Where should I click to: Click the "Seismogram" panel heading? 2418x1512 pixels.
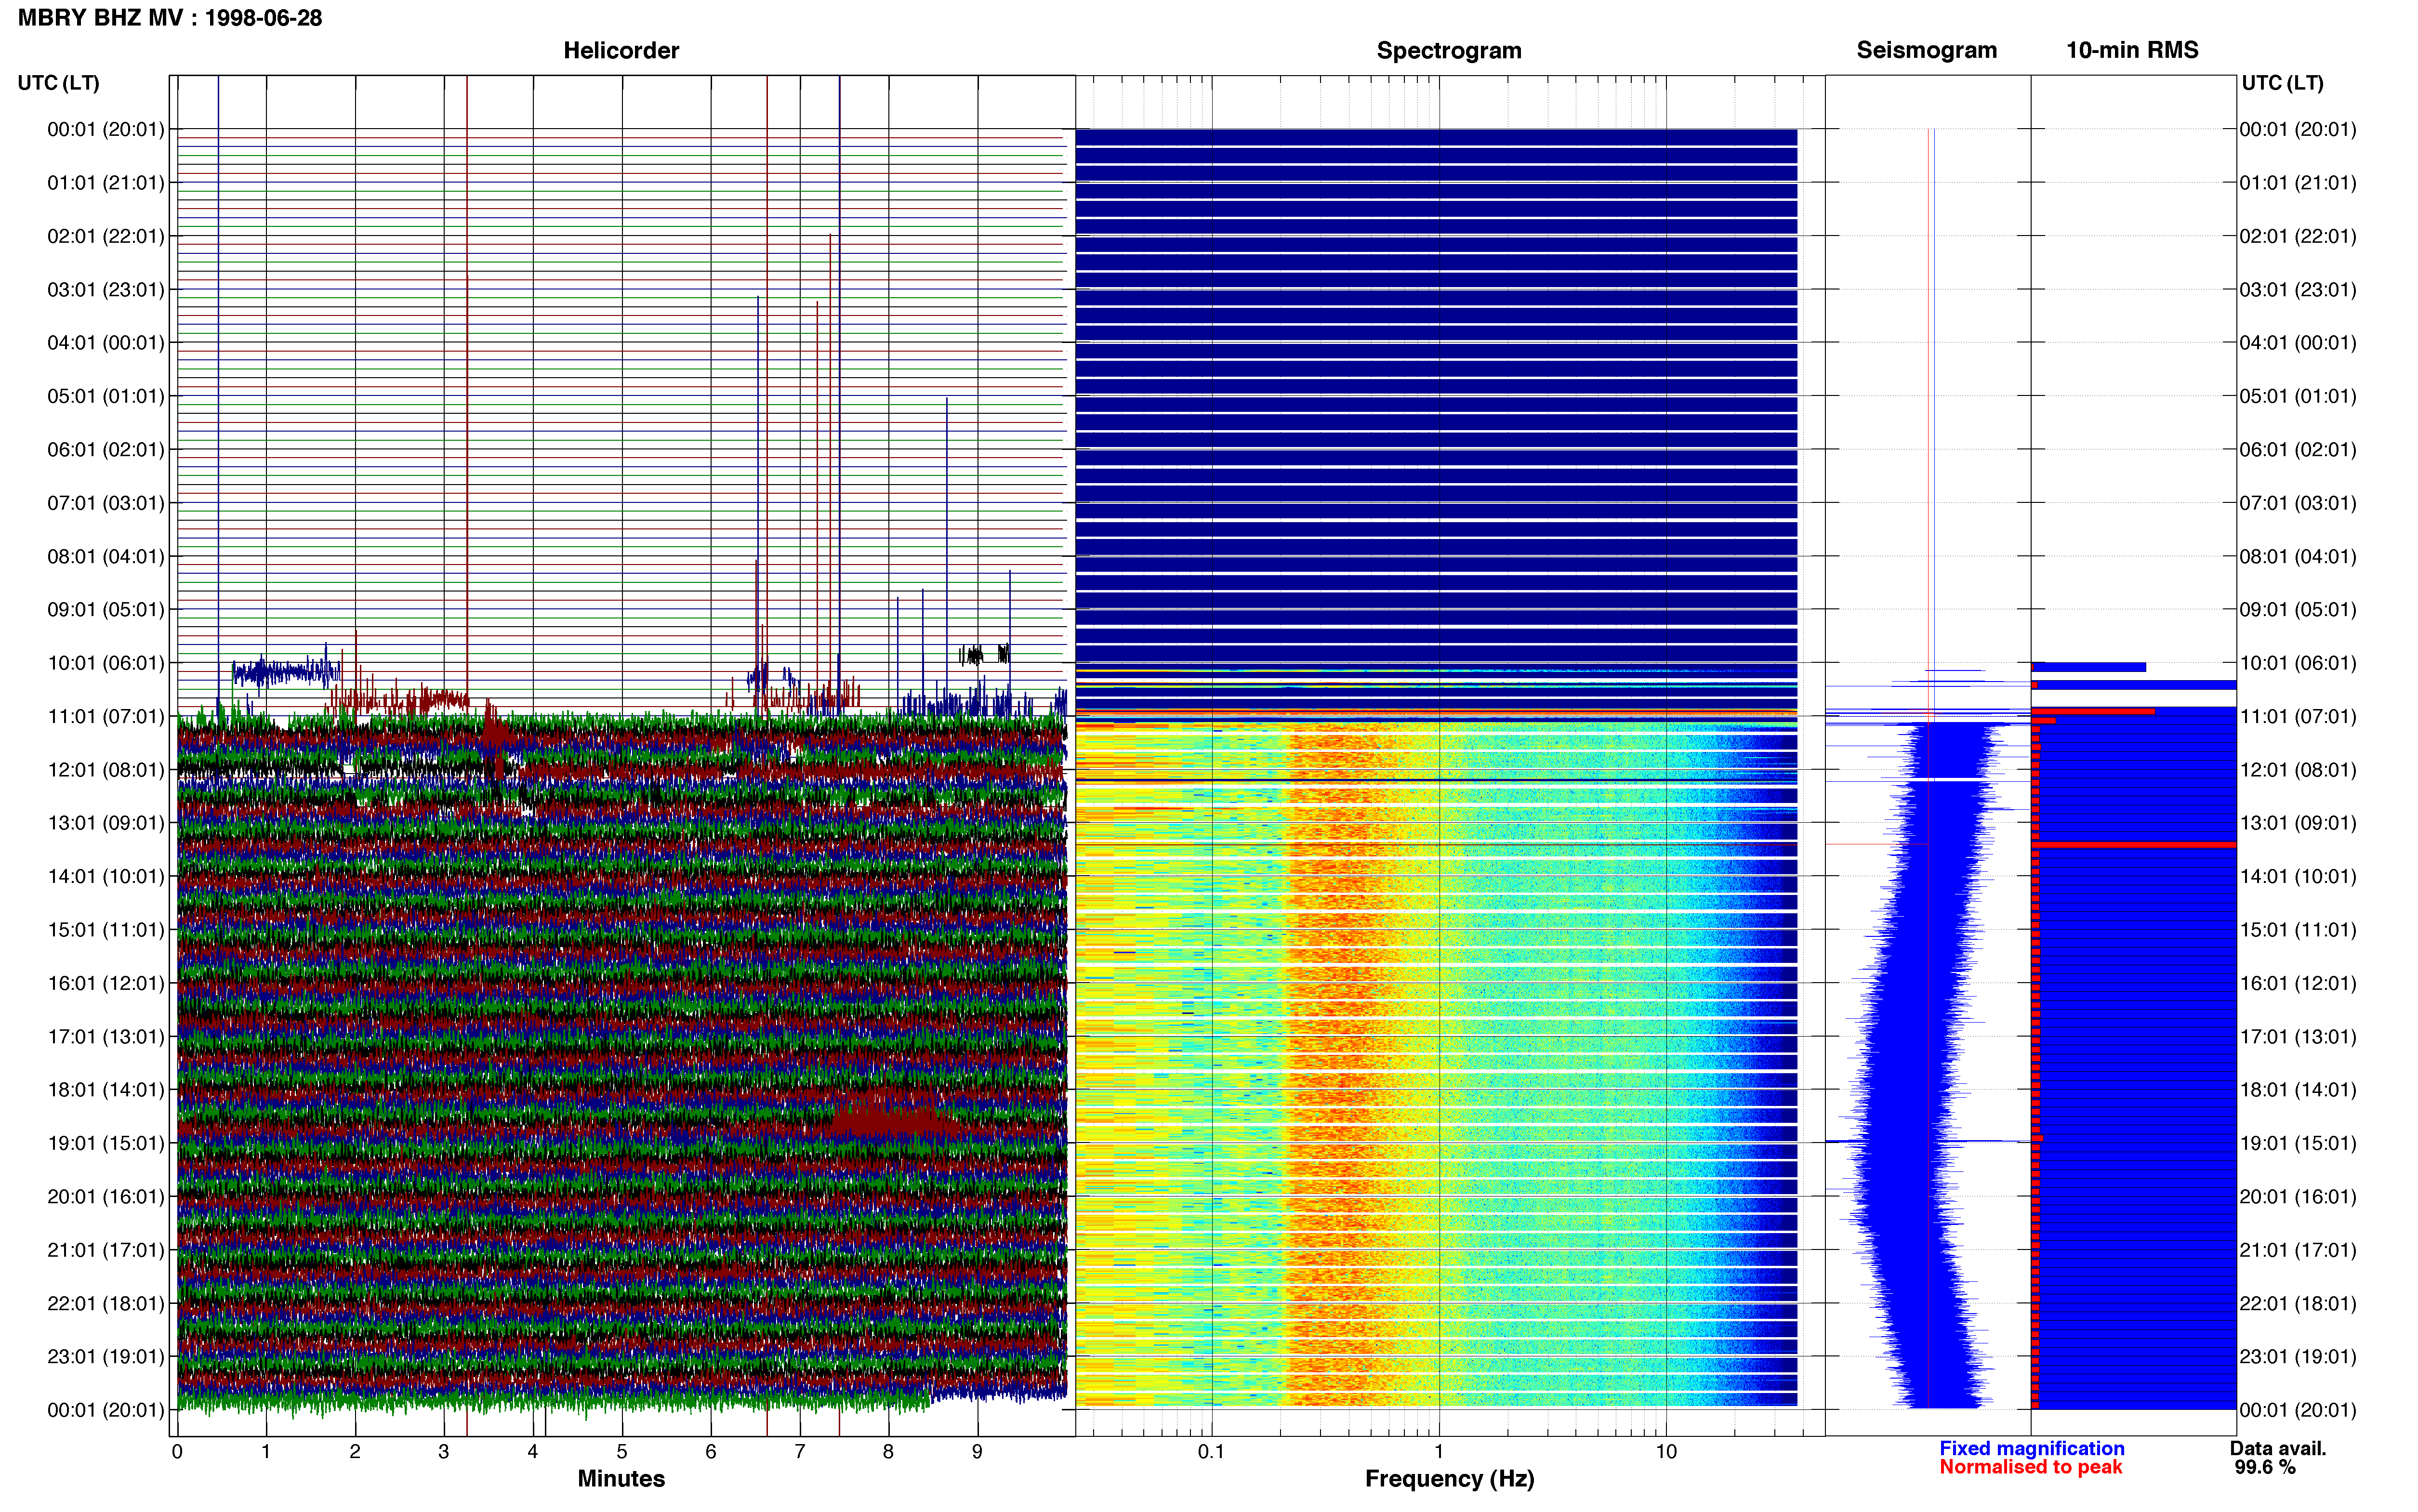pos(1926,50)
